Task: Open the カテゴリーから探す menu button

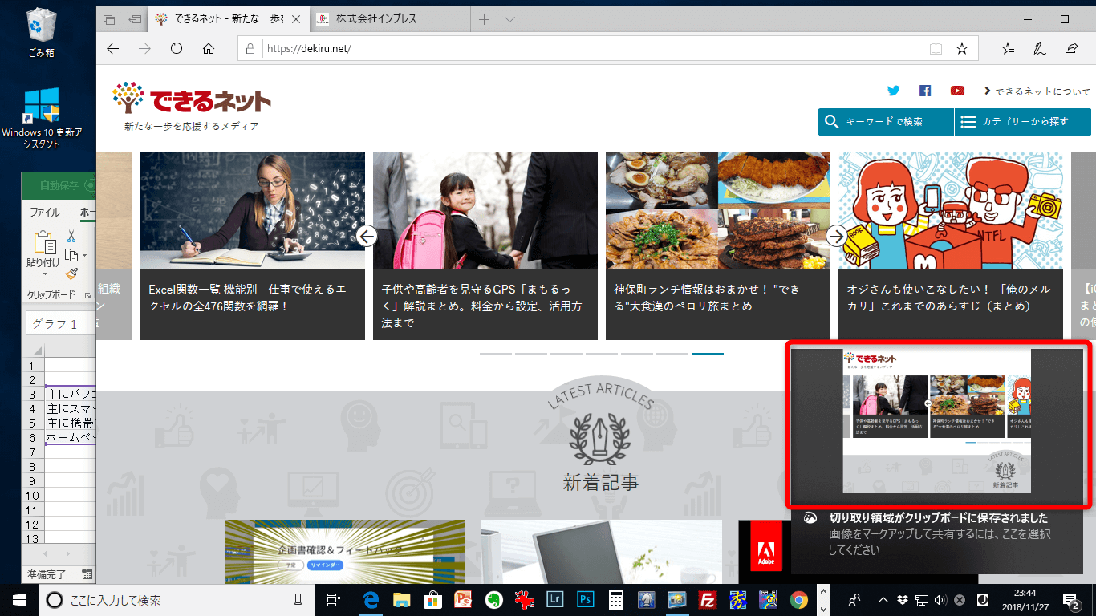Action: tap(1023, 122)
